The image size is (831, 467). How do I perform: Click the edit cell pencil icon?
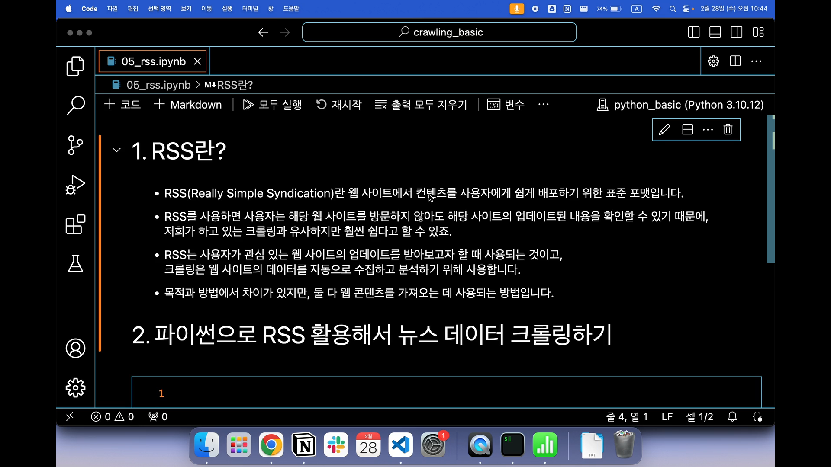[664, 130]
